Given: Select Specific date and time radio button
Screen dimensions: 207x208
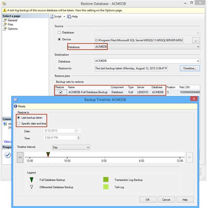Looking at the screenshot, I should pyautogui.click(x=19, y=124).
